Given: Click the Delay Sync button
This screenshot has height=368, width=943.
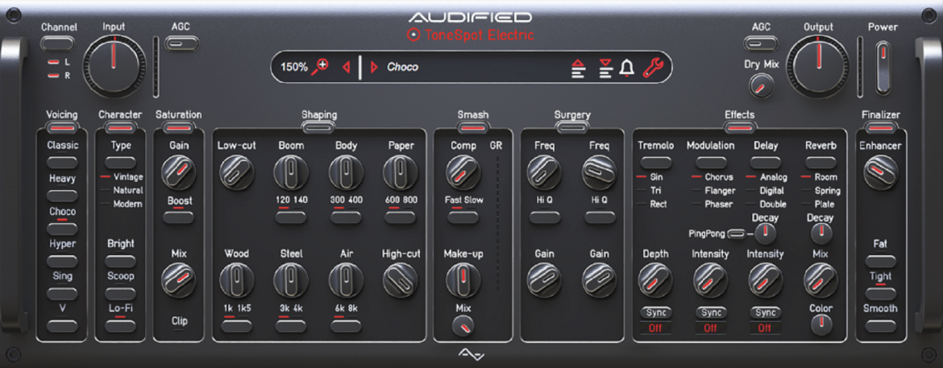Looking at the screenshot, I should [x=765, y=313].
